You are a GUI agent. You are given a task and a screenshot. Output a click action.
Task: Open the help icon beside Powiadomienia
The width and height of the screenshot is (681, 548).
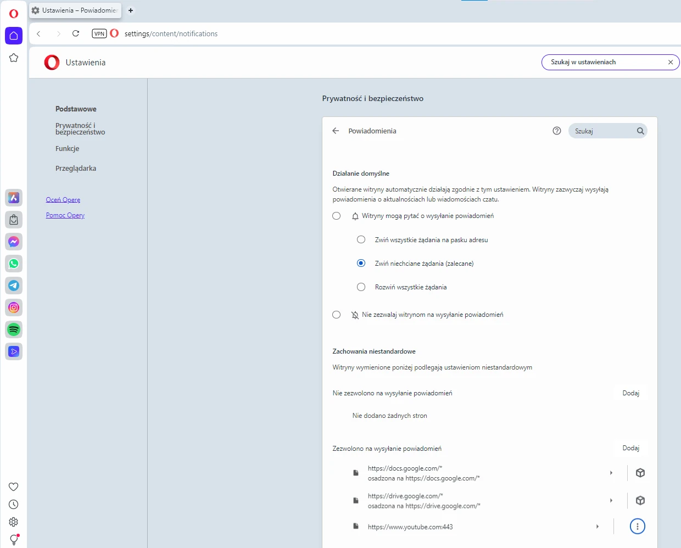(x=556, y=131)
